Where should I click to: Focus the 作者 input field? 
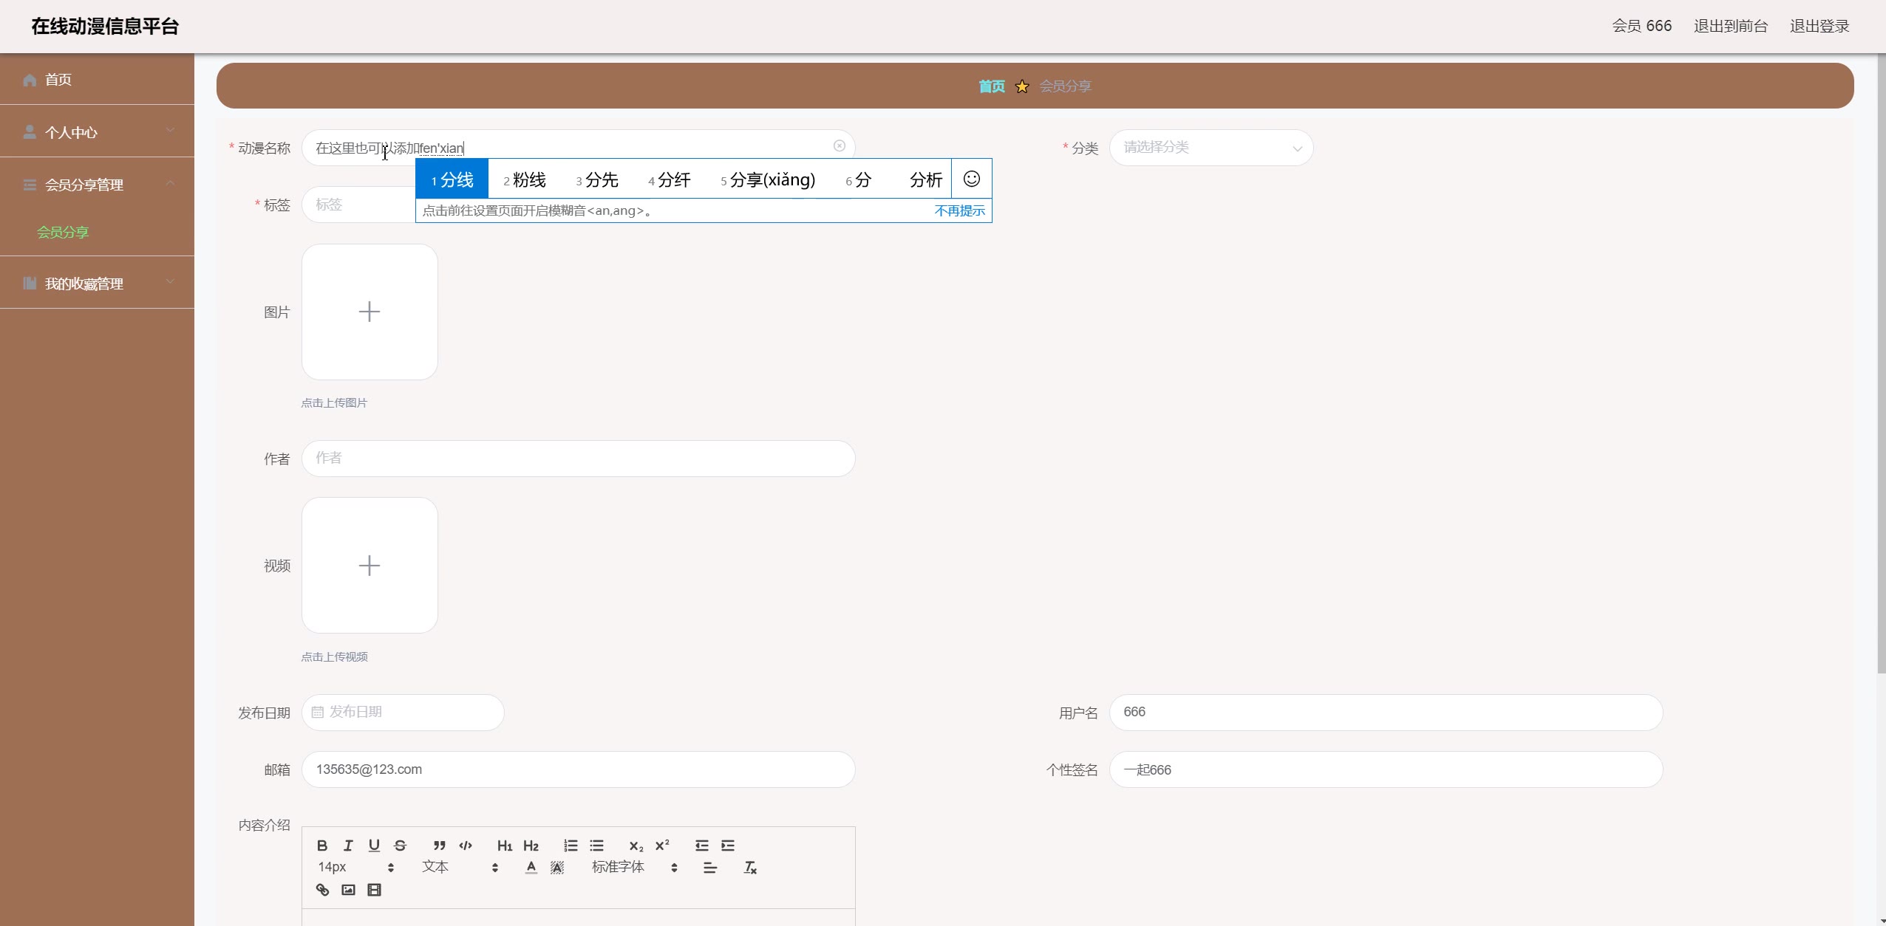tap(578, 459)
